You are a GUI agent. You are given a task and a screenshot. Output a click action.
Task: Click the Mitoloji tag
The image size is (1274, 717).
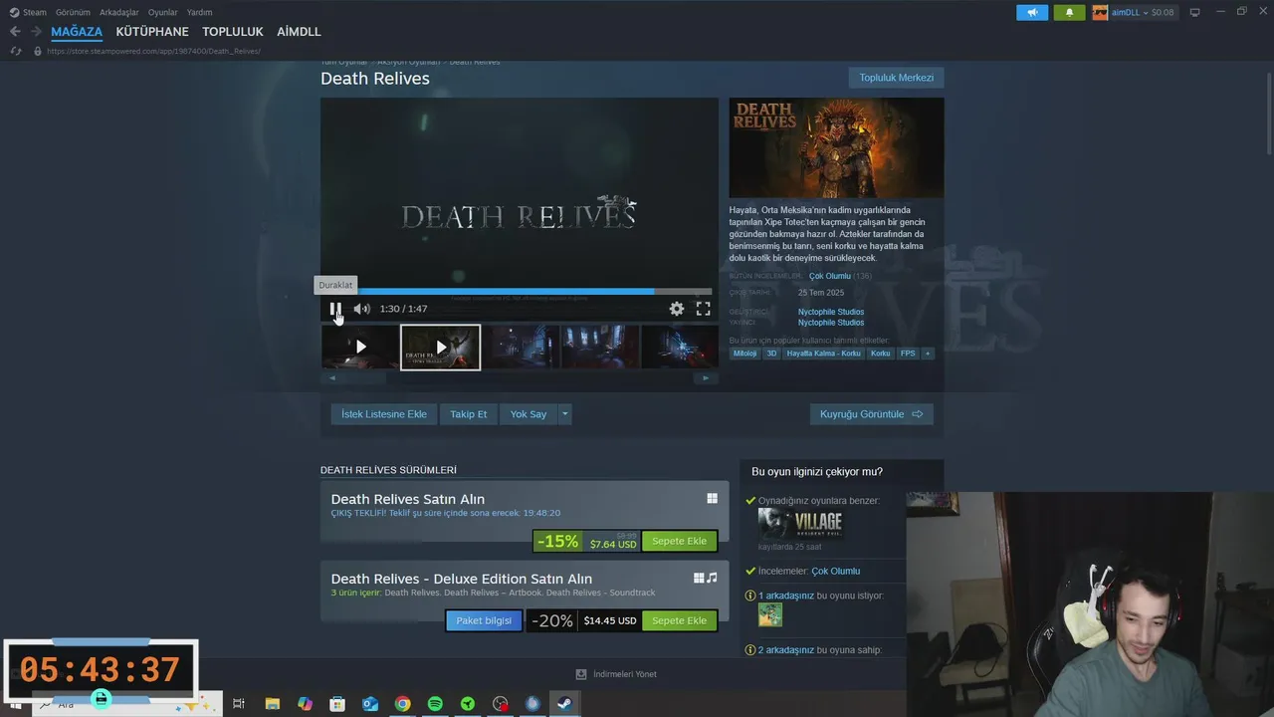click(x=744, y=354)
